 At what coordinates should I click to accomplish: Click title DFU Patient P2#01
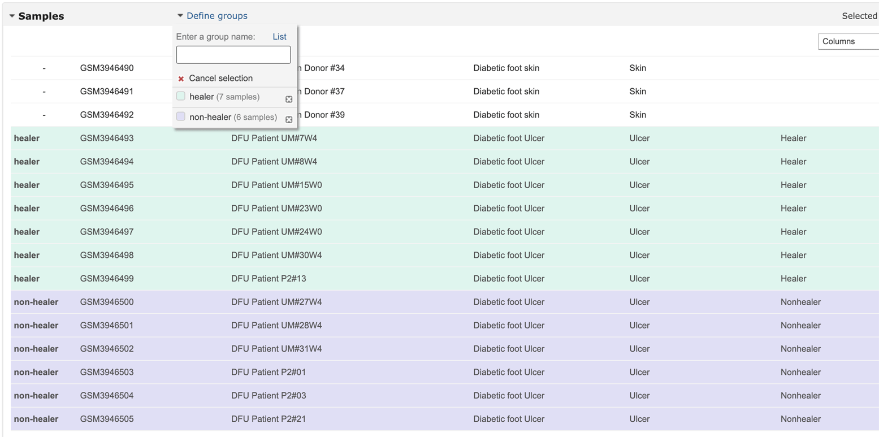(269, 372)
